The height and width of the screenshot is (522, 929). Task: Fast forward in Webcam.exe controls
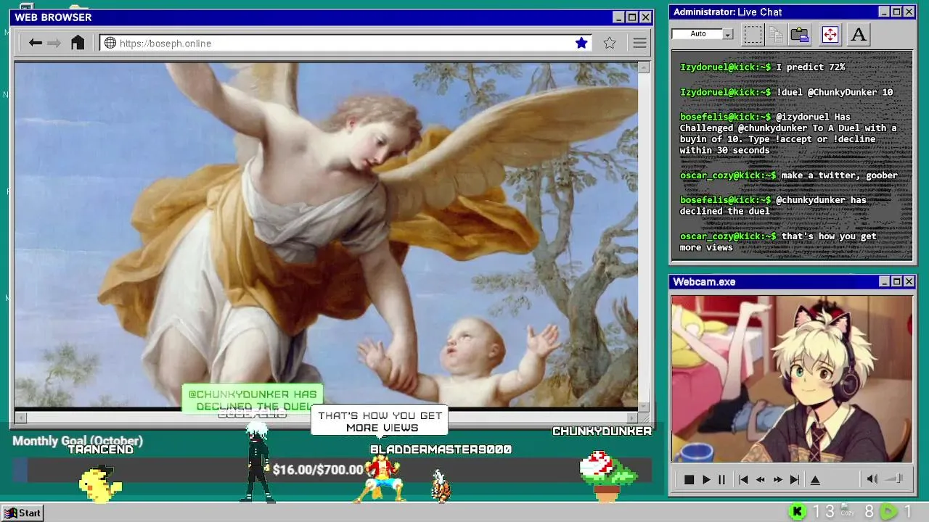(x=778, y=479)
